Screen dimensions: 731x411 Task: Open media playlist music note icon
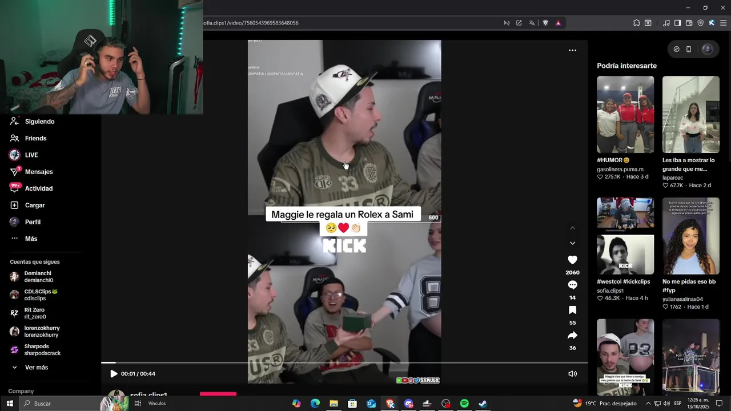[666, 23]
